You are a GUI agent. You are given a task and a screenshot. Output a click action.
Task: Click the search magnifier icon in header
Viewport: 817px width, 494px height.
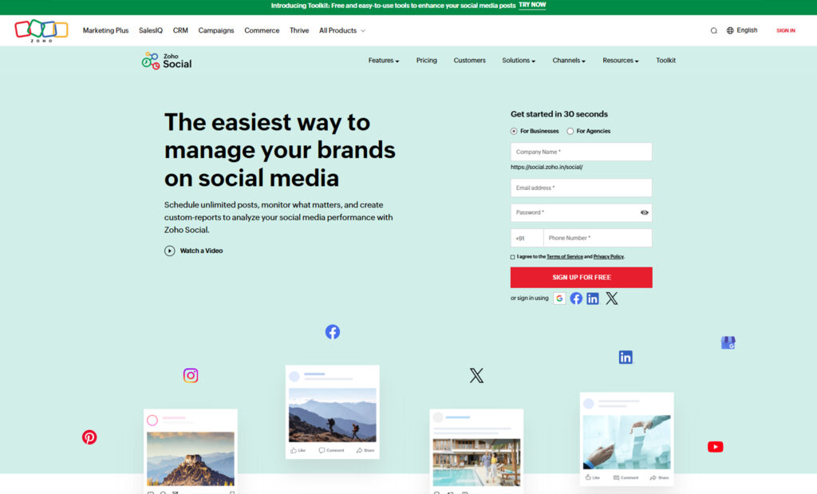point(714,30)
